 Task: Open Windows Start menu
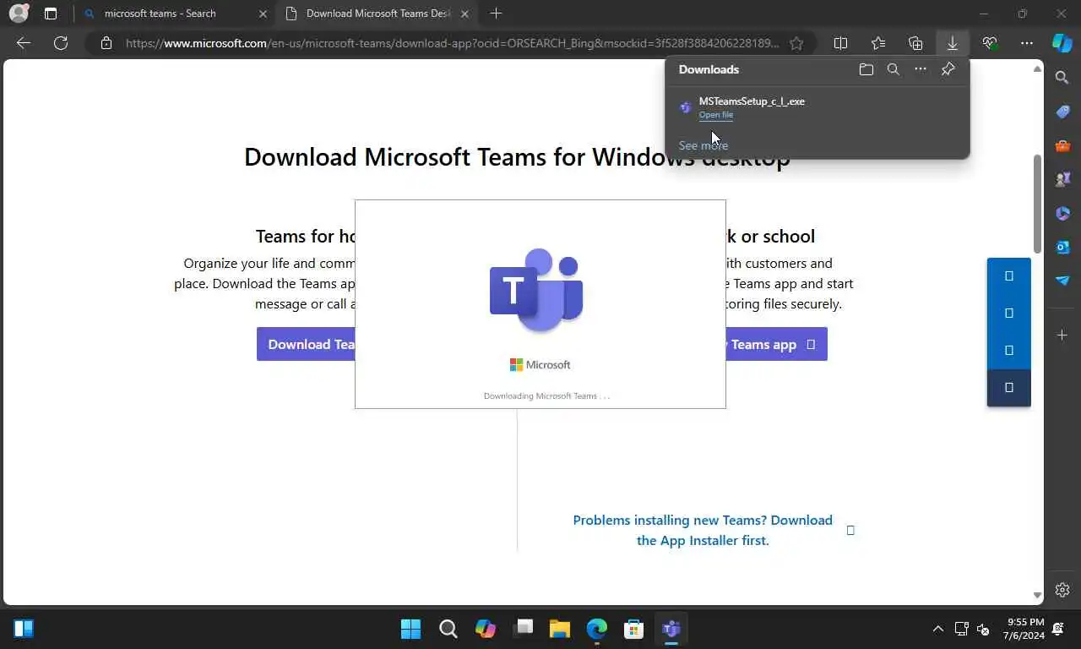410,629
